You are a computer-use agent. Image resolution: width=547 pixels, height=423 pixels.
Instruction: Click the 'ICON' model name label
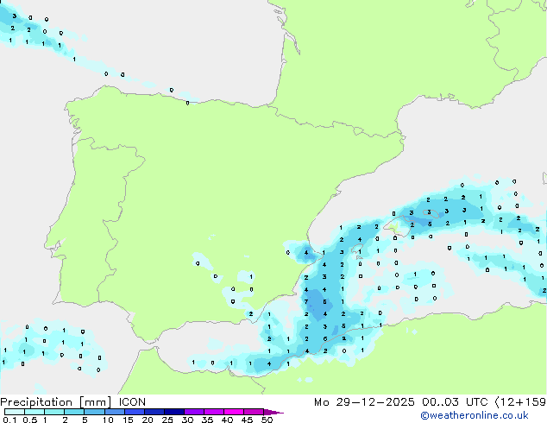pyautogui.click(x=132, y=402)
